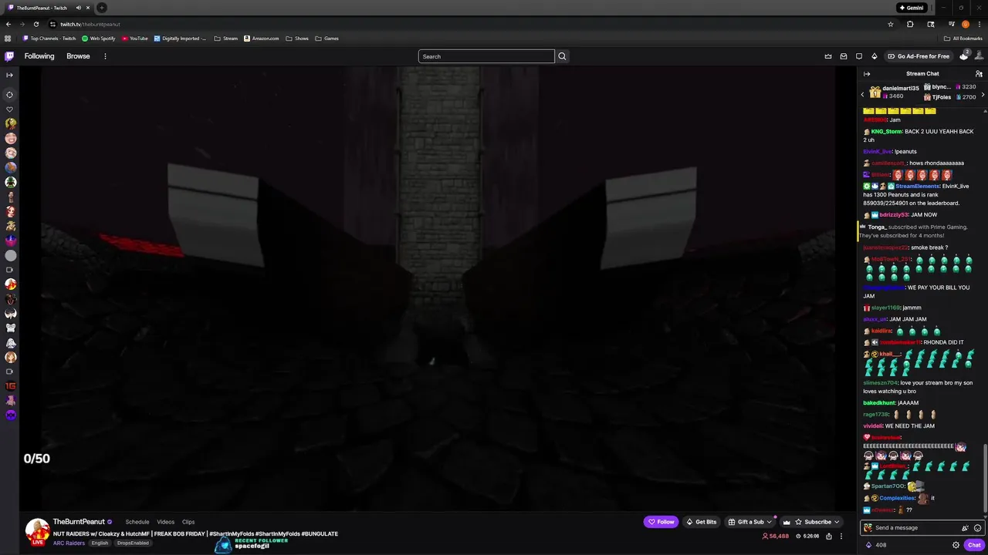Screen dimensions: 988x555
Task: Open notifications inbox icon
Action: (x=844, y=56)
